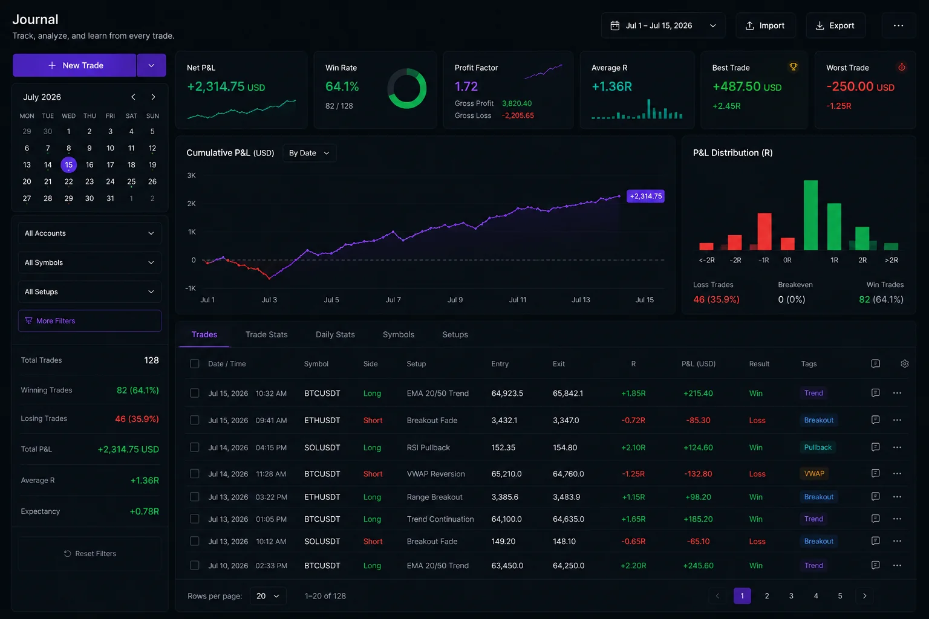Viewport: 929px width, 619px height.
Task: Check the BTCUSDT EMA 20/50 Trend Jul 15 row
Action: pyautogui.click(x=194, y=393)
